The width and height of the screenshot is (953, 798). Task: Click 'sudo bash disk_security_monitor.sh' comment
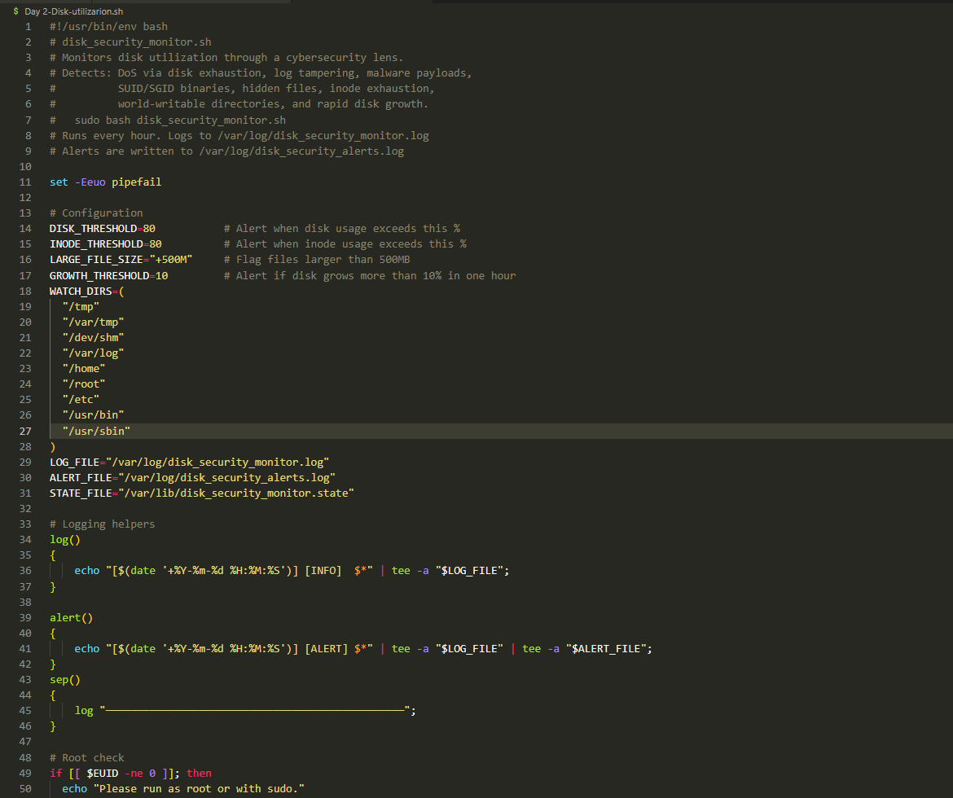coord(180,120)
